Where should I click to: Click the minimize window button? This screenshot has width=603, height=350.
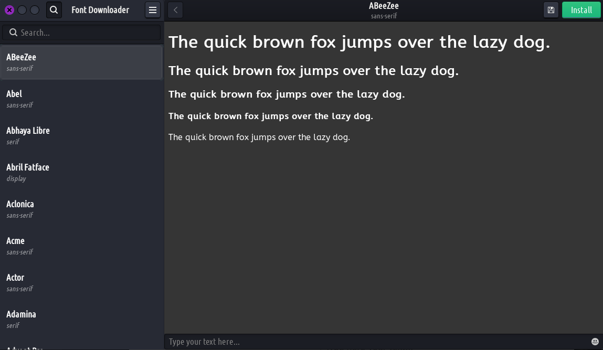point(22,10)
